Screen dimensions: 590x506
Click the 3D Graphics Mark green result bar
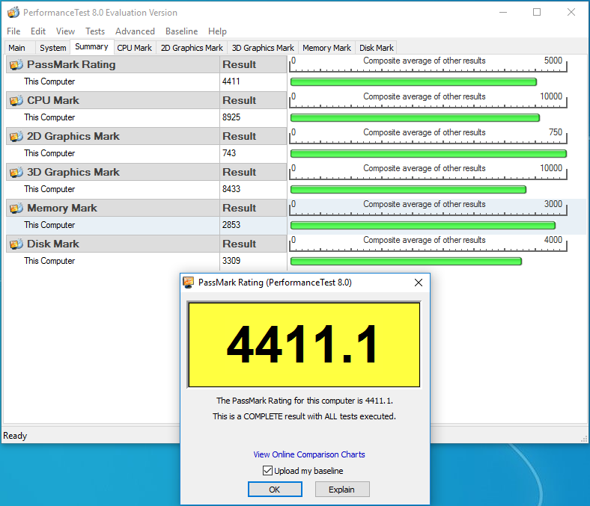[408, 190]
